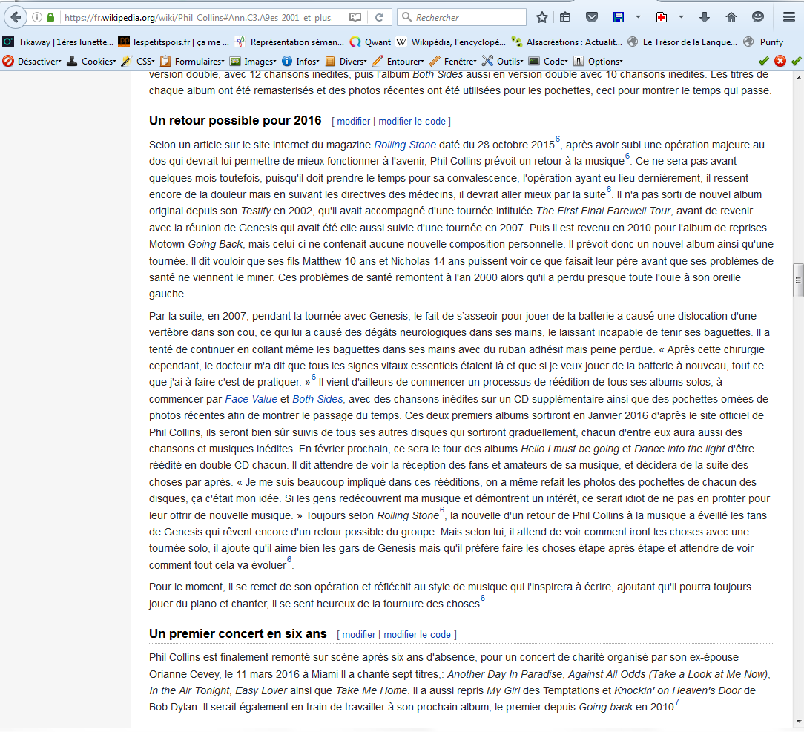Click the blue floppy disk save icon
Screen dimensions: 804x732
619,17
